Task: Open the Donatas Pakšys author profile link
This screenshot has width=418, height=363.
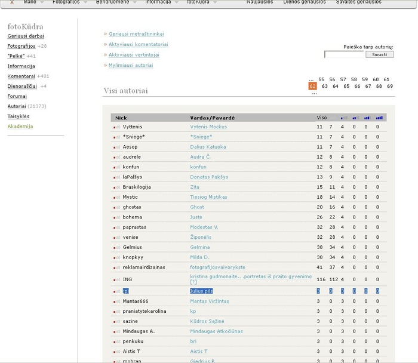Action: coord(209,177)
